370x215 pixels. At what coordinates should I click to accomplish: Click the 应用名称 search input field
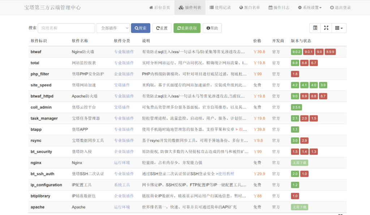pyautogui.click(x=66, y=28)
